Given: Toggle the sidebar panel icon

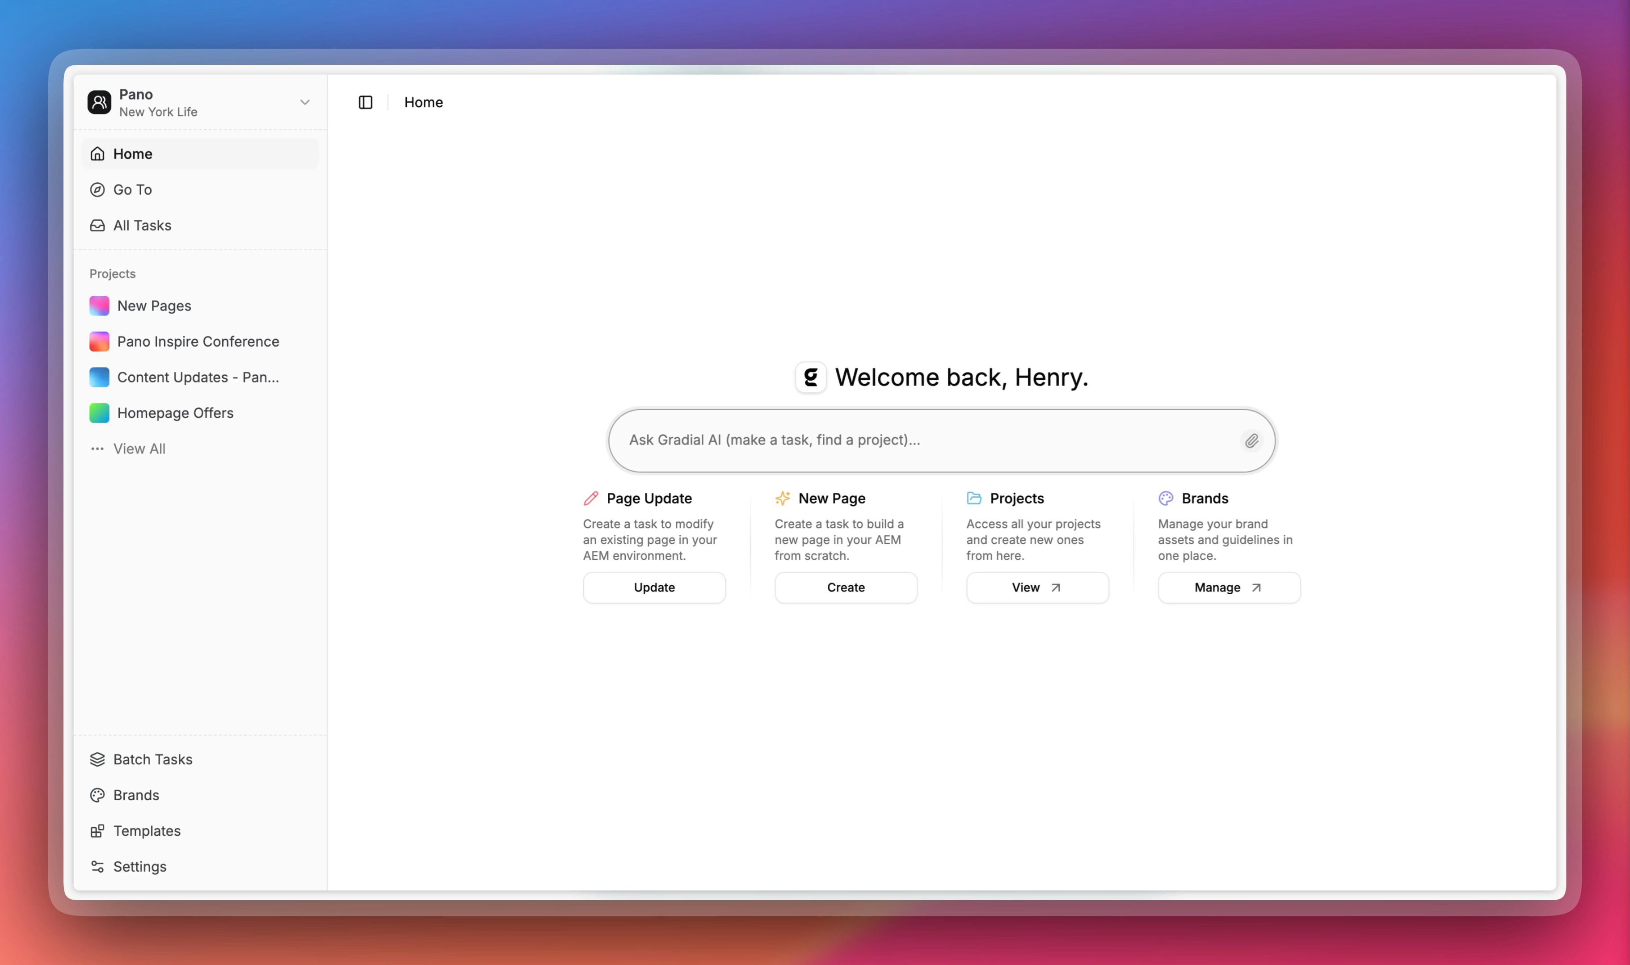Looking at the screenshot, I should click(x=366, y=102).
